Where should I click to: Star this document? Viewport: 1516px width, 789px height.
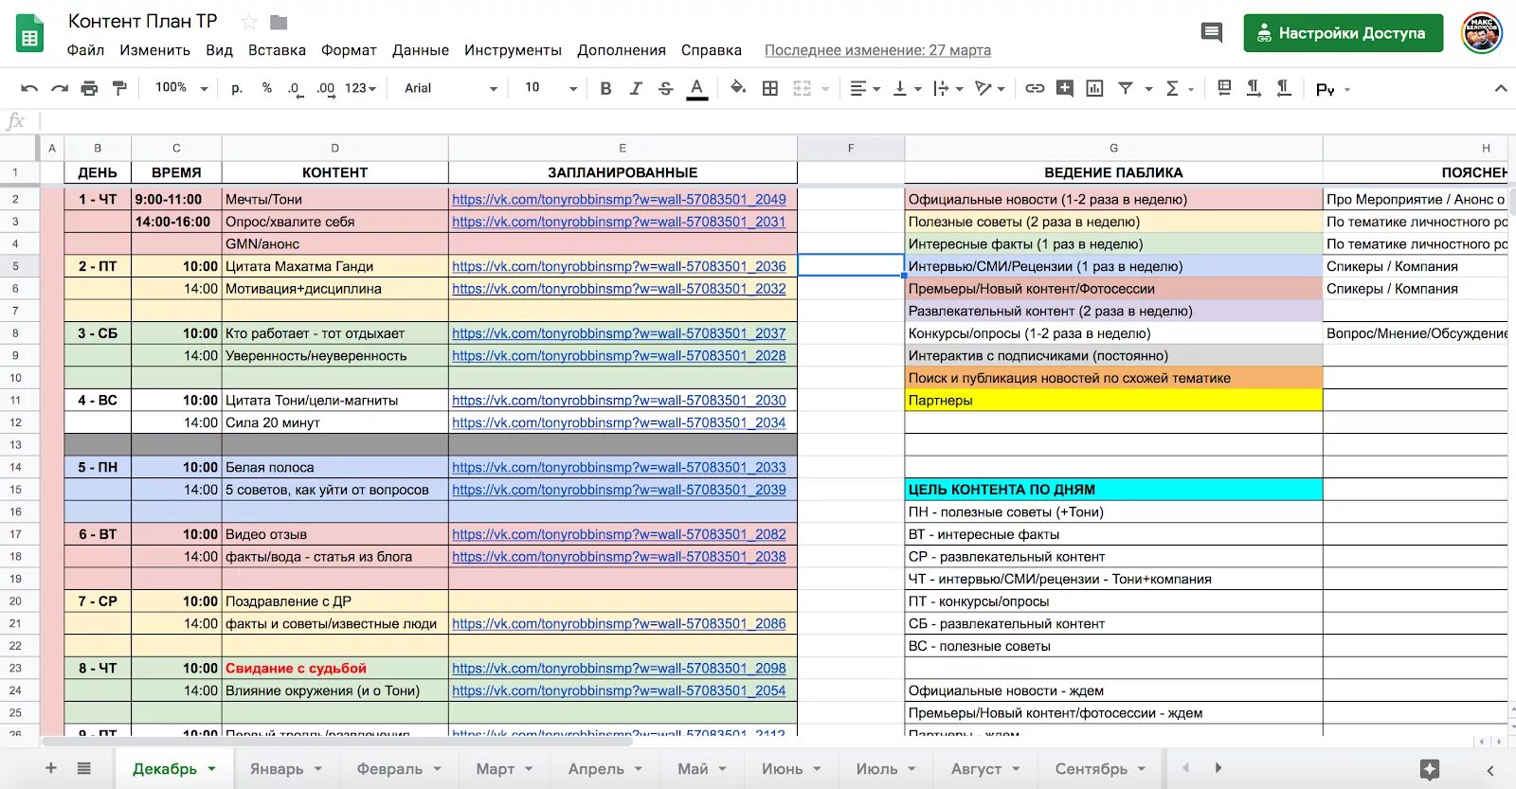[x=249, y=22]
